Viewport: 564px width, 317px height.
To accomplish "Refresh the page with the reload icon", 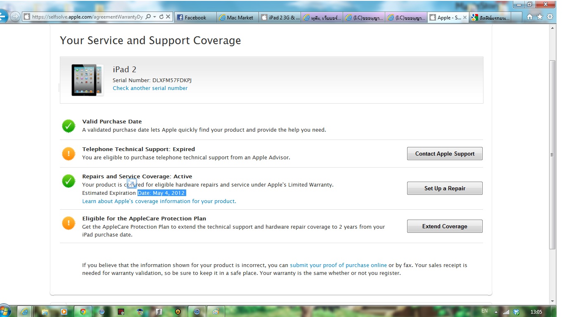I will pos(161,17).
